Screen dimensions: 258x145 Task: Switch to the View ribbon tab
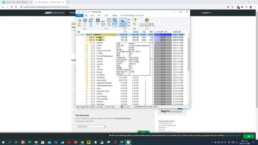coord(100,15)
